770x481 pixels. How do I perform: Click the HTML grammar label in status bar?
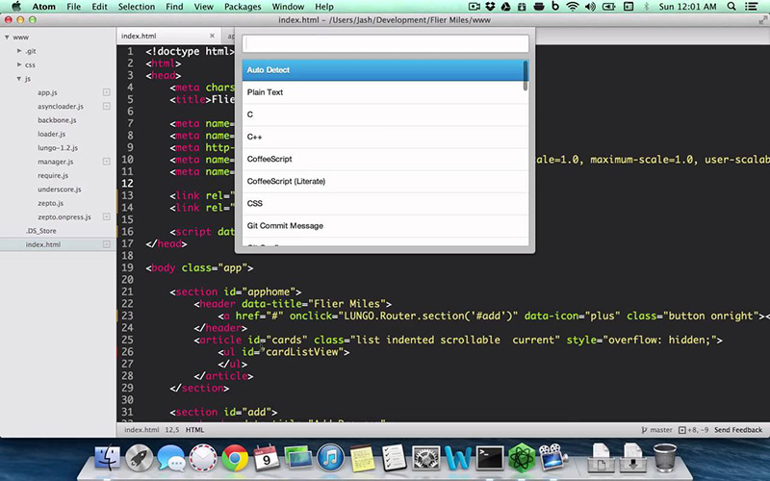coord(194,430)
